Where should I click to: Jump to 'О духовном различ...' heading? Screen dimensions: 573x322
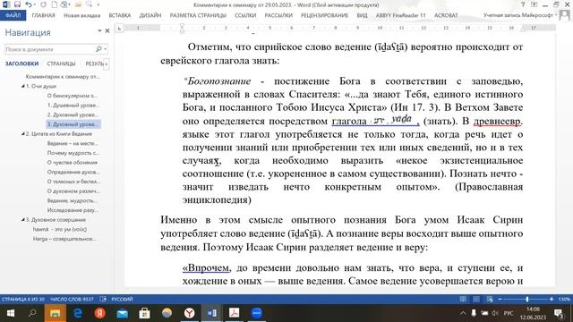click(73, 191)
